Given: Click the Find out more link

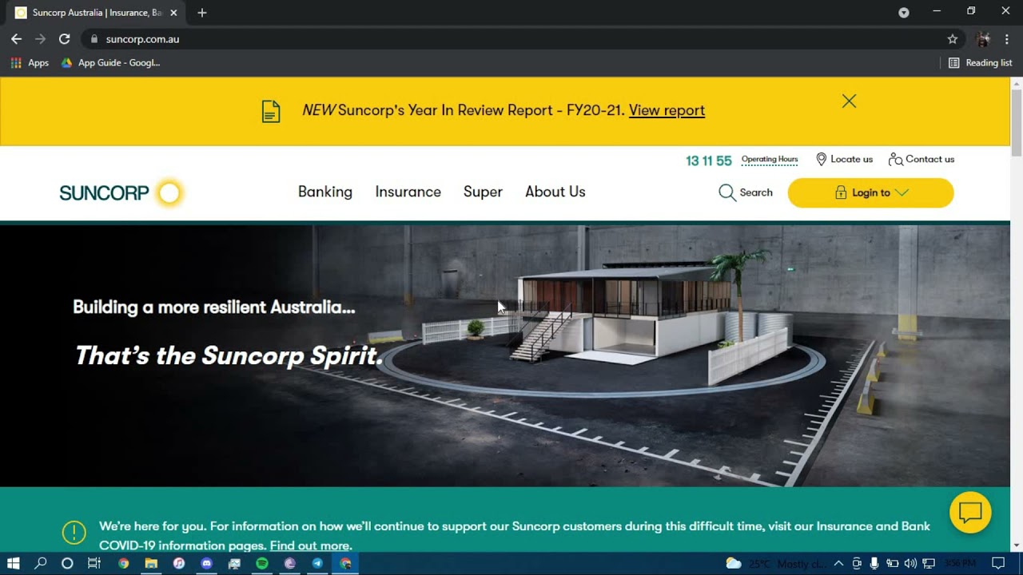Looking at the screenshot, I should pos(311,545).
